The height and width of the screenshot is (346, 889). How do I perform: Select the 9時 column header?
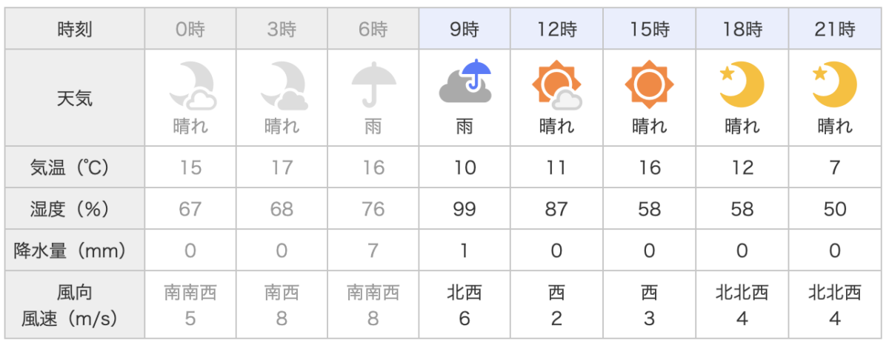point(465,30)
